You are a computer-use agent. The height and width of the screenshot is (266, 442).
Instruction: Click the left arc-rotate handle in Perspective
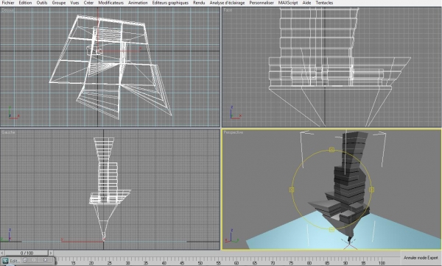[292, 190]
